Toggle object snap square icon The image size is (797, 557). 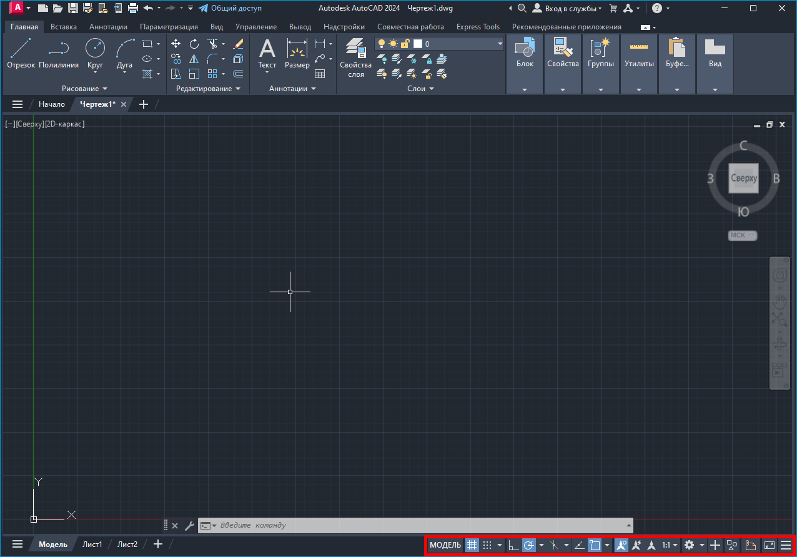coord(595,545)
